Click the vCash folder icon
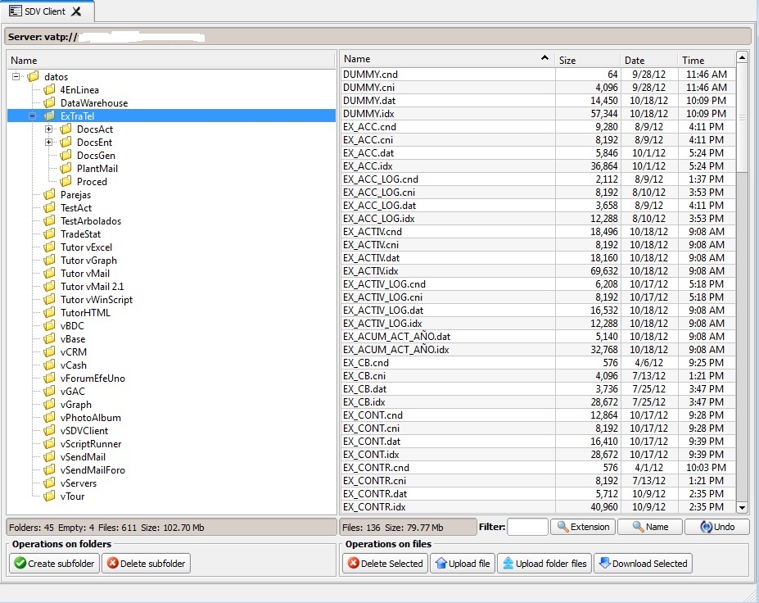Screen dimensions: 759x603 49,365
